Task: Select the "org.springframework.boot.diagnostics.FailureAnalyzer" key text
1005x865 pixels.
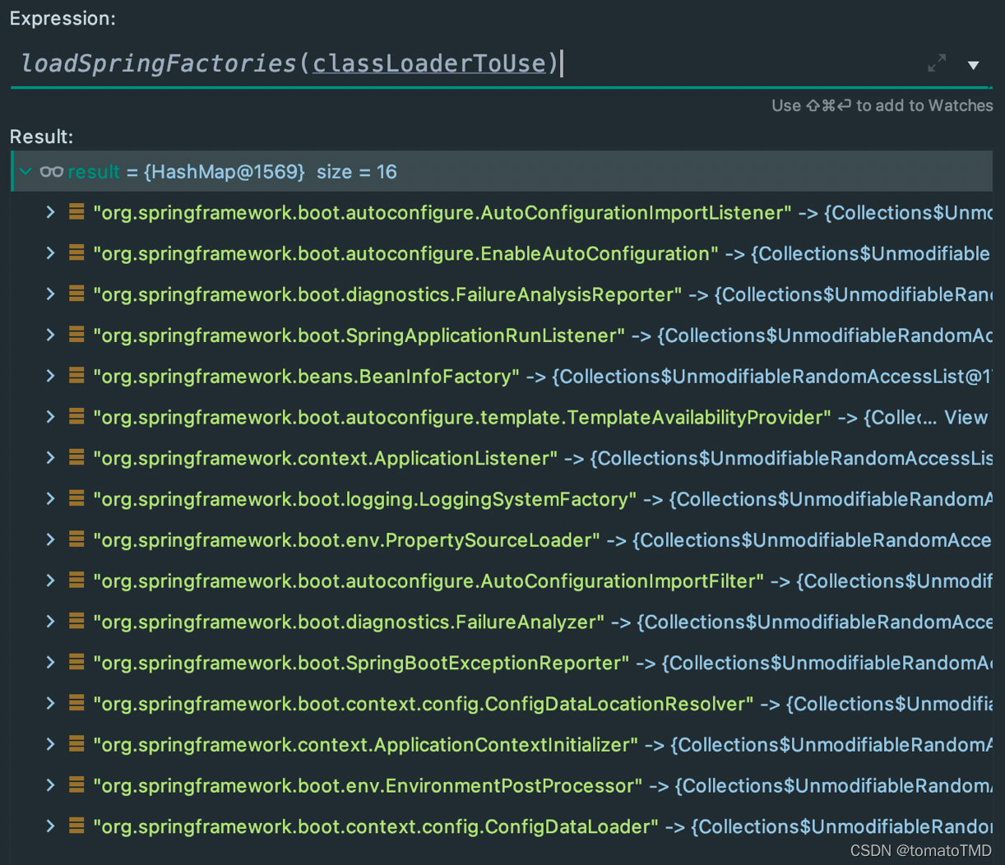Action: pos(349,622)
